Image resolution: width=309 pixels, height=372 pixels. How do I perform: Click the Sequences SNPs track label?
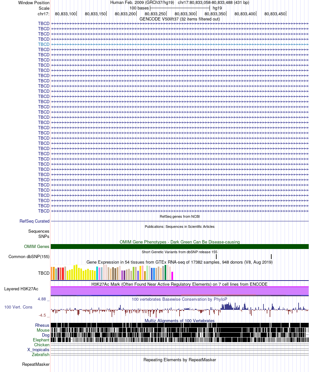coord(39,234)
